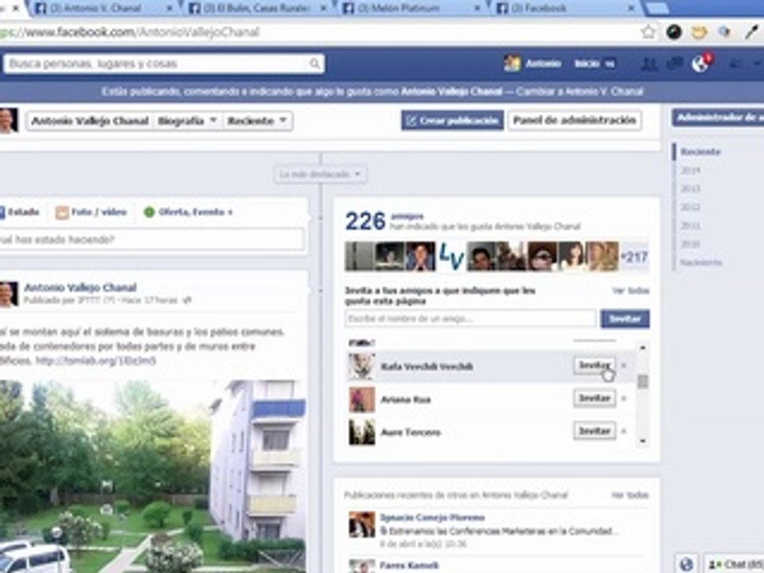Image resolution: width=764 pixels, height=573 pixels.
Task: Click the +217 more friends tile
Action: 634,256
